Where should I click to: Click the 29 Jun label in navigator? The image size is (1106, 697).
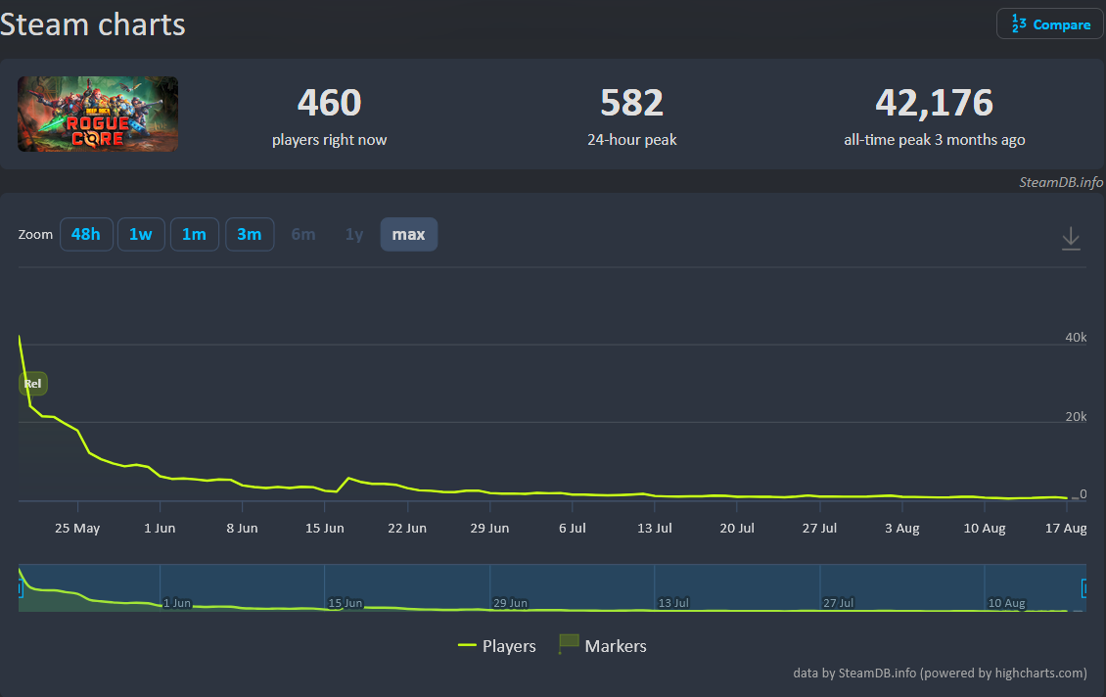coord(510,602)
